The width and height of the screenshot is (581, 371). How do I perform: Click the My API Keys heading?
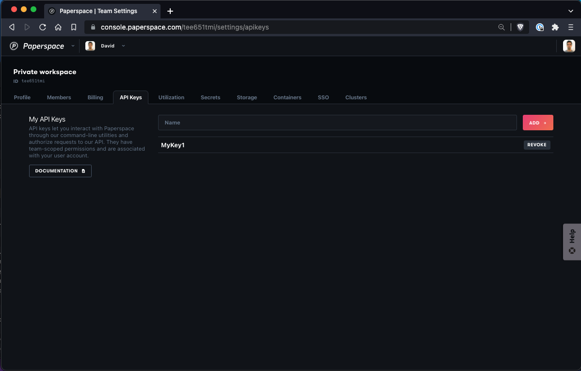(47, 119)
